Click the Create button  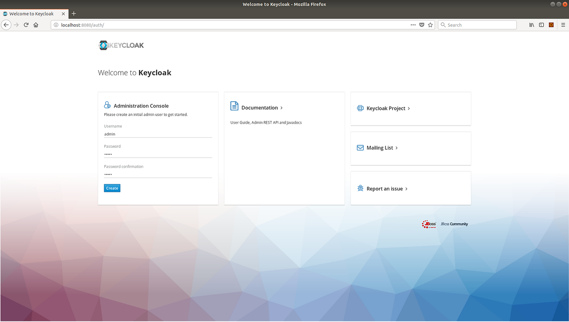point(112,188)
